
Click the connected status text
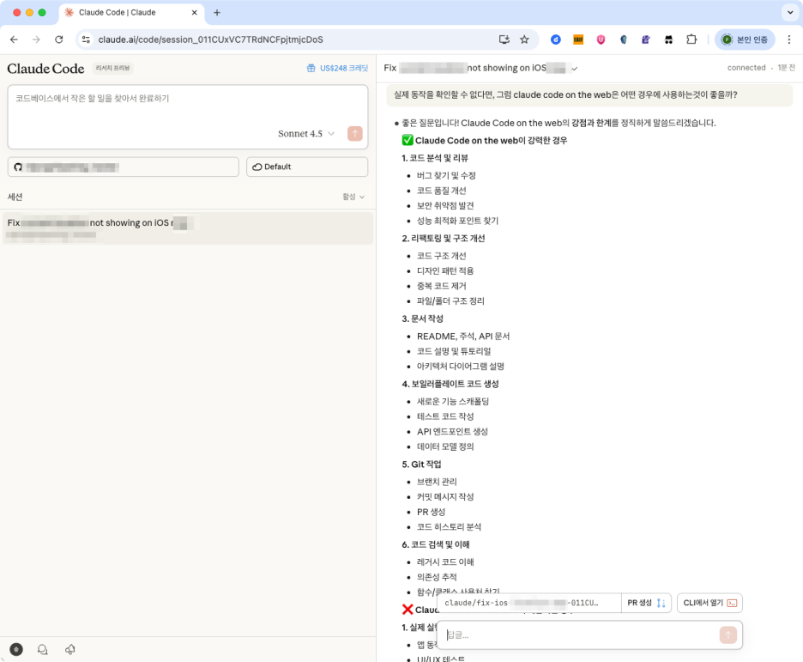coord(746,68)
